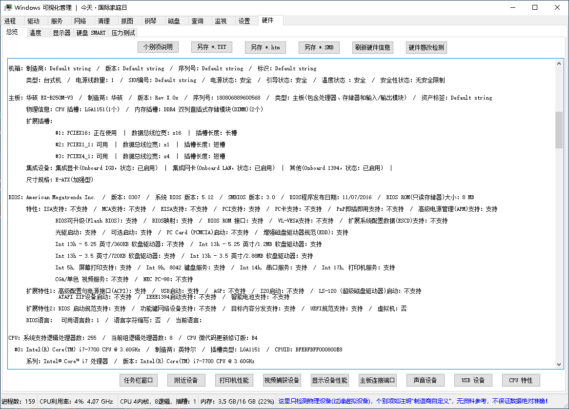Click the 个别项说明 button

pos(158,47)
